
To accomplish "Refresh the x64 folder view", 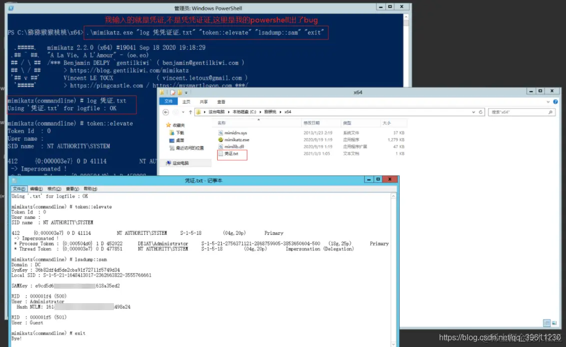I will coord(481,112).
